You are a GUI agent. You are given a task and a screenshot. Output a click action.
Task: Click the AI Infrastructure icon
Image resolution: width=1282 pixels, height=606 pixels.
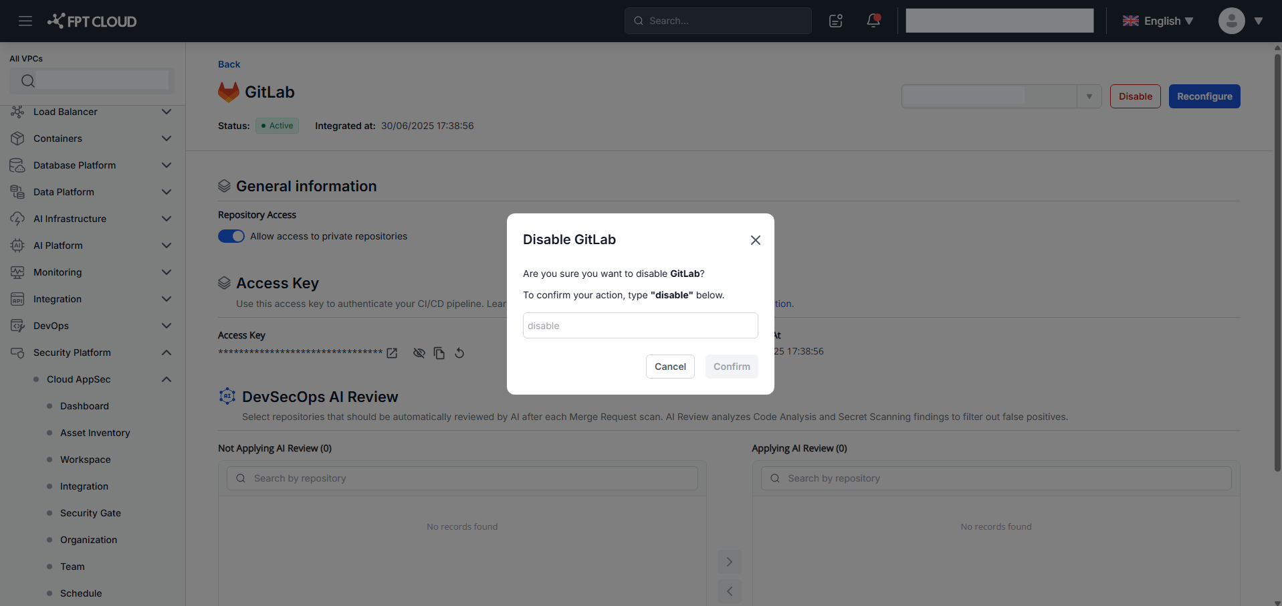pyautogui.click(x=17, y=219)
